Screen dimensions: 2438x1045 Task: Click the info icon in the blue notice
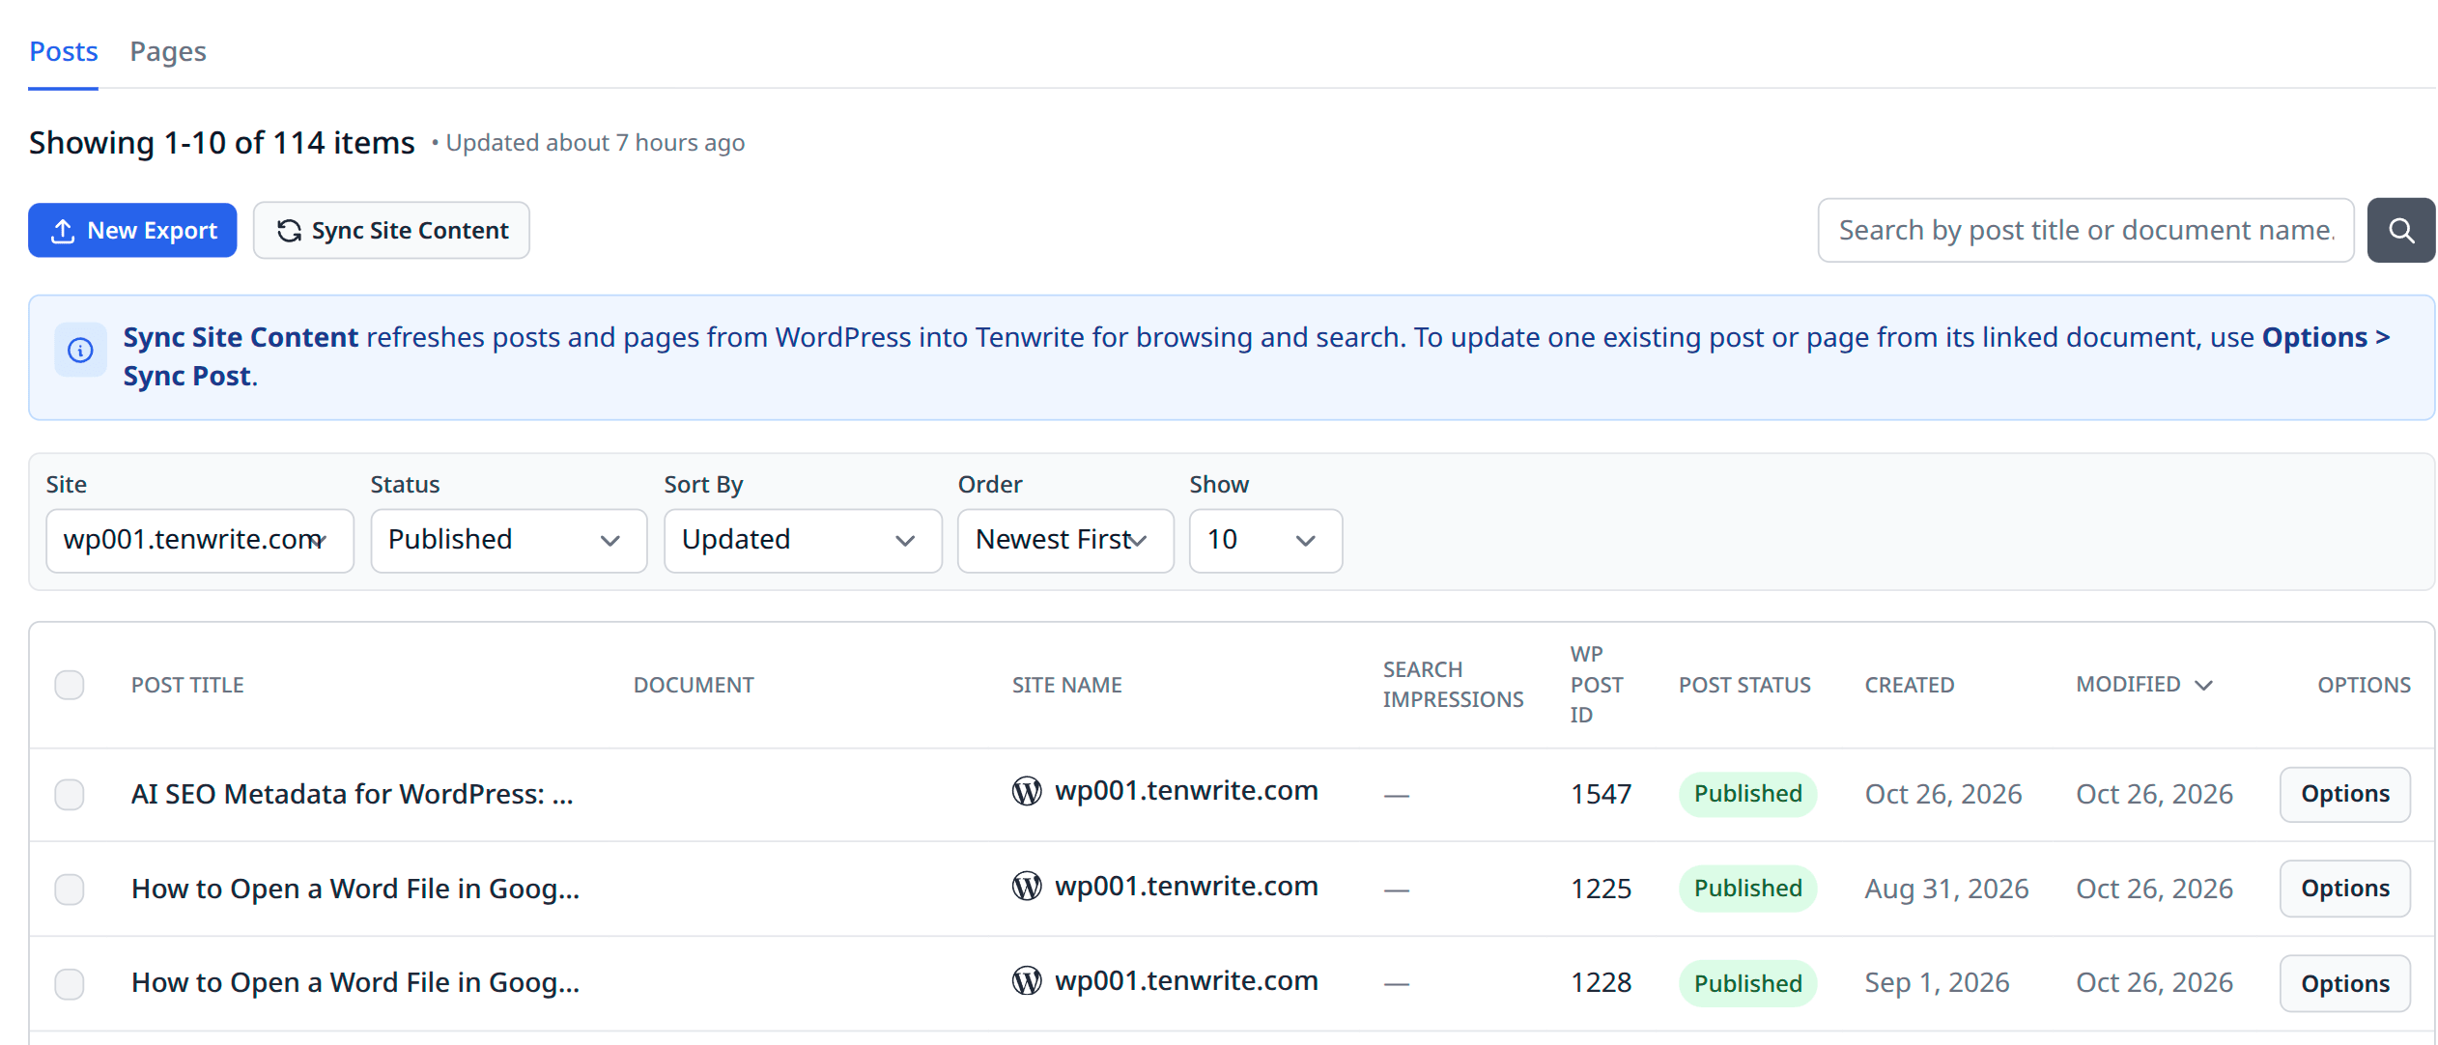click(x=81, y=350)
